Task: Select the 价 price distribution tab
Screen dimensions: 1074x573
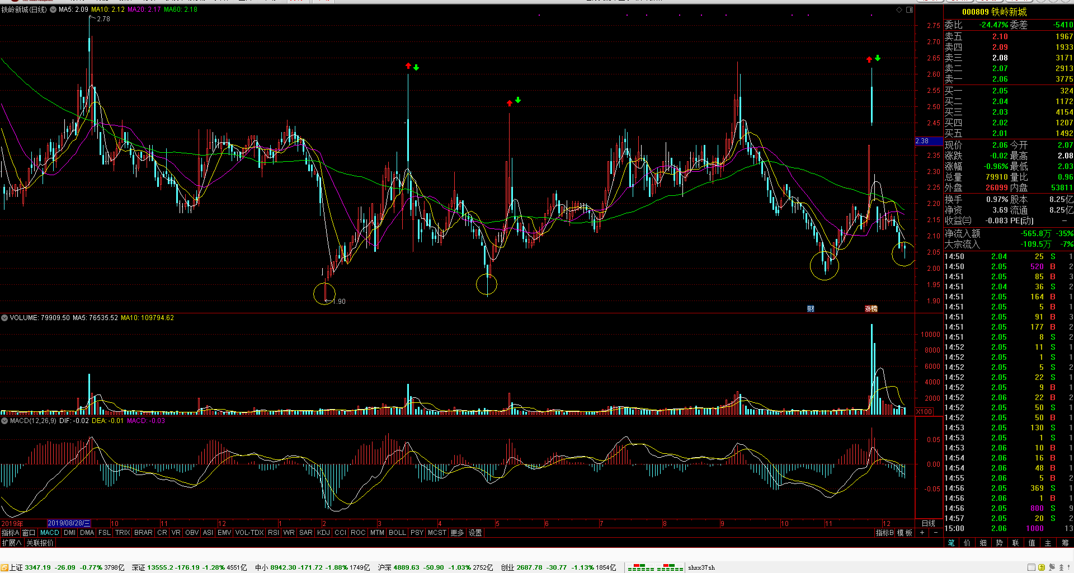Action: click(x=967, y=543)
